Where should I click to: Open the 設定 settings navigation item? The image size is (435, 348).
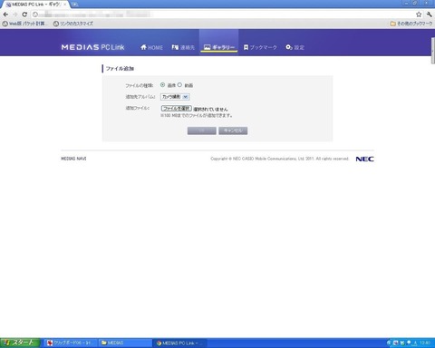tap(295, 47)
